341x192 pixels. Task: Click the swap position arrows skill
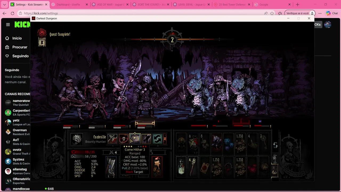tap(157, 139)
